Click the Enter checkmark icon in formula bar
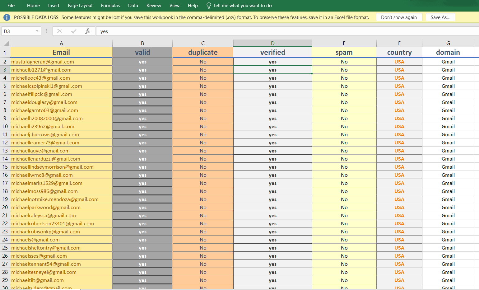479x290 pixels. point(73,31)
